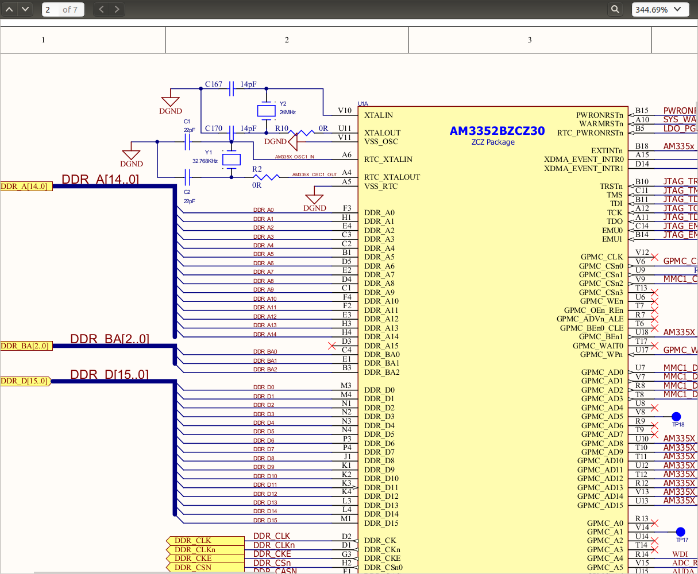Click the ZCZ Package label
The width and height of the screenshot is (698, 574).
tap(493, 142)
